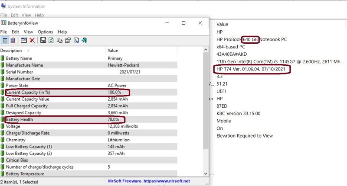
Task: Select the Designed Capacity row
Action: point(88,113)
